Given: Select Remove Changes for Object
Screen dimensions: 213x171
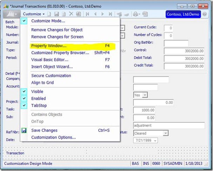Looking at the screenshot, I should tap(57, 30).
